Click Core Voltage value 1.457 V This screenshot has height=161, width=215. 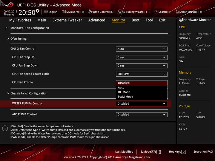coord(200,50)
